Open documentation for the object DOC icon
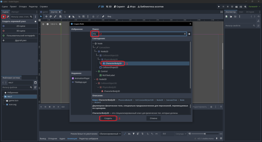 (258, 21)
